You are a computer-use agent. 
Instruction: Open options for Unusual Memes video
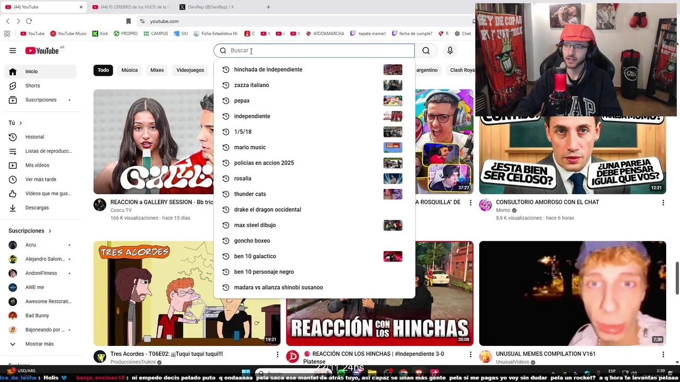(663, 354)
